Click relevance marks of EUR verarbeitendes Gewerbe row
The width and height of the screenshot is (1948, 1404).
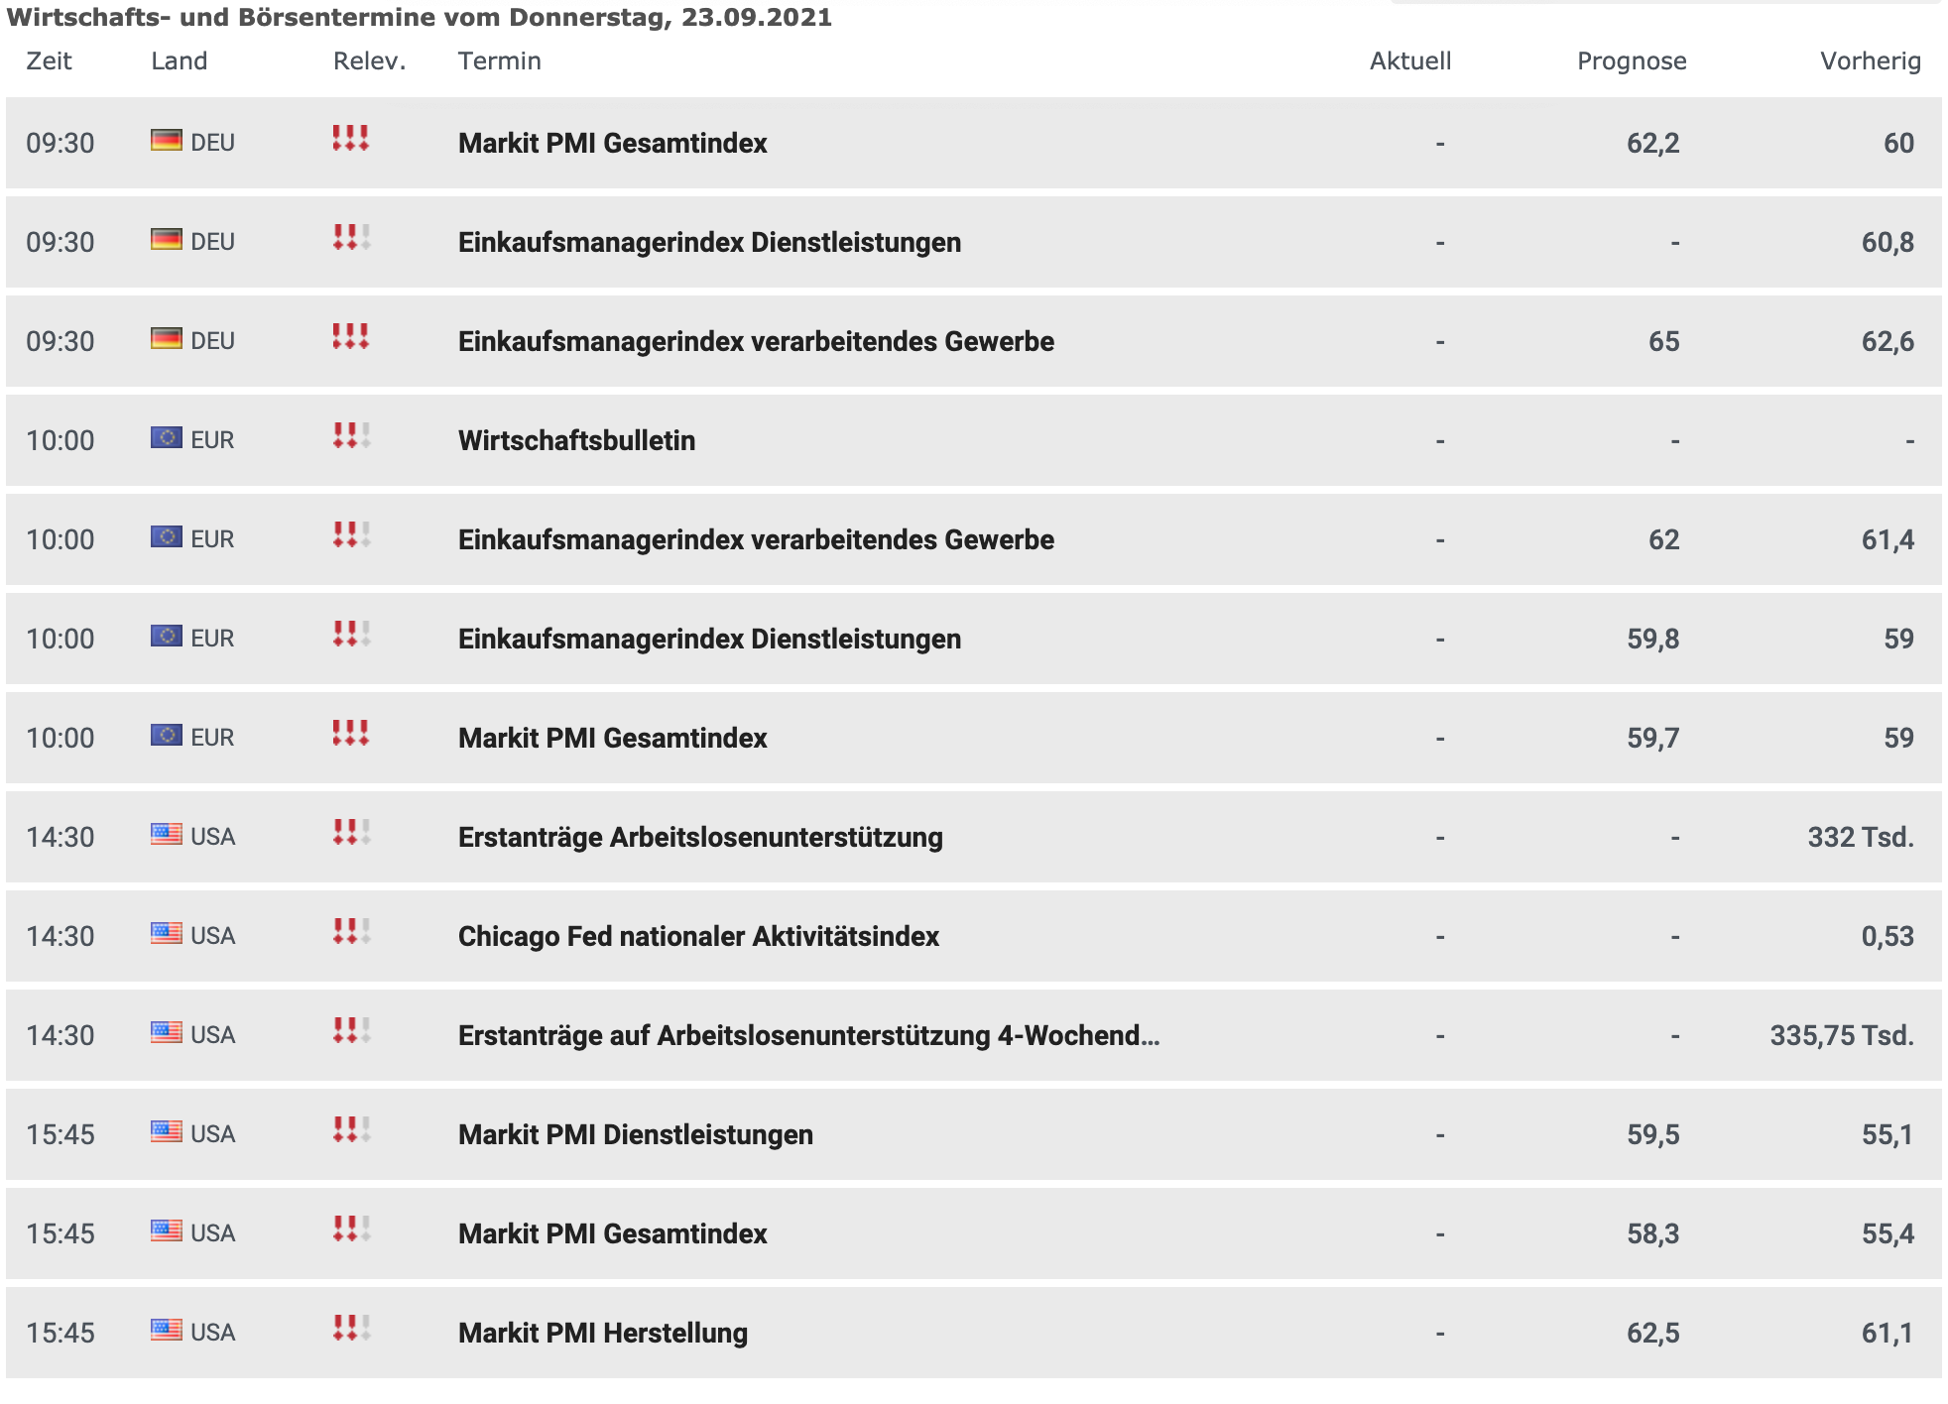pyautogui.click(x=351, y=534)
